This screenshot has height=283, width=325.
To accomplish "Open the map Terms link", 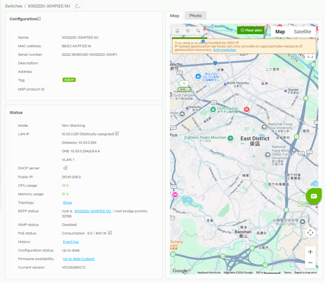I will [287, 272].
